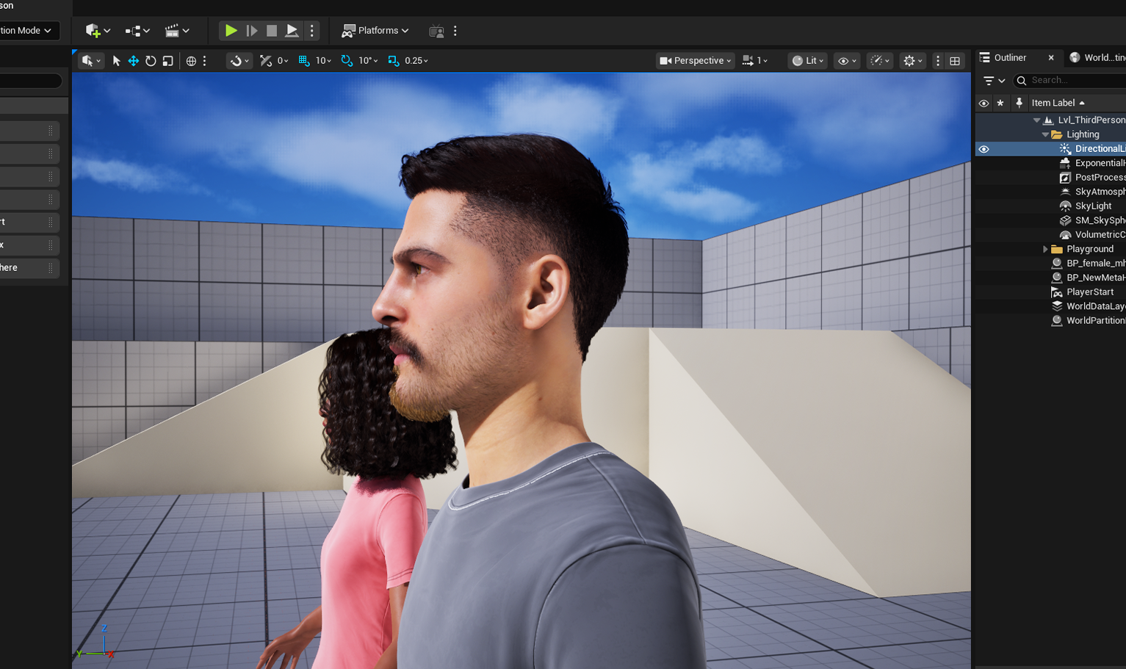Open options next to the broadcast icon

click(455, 31)
